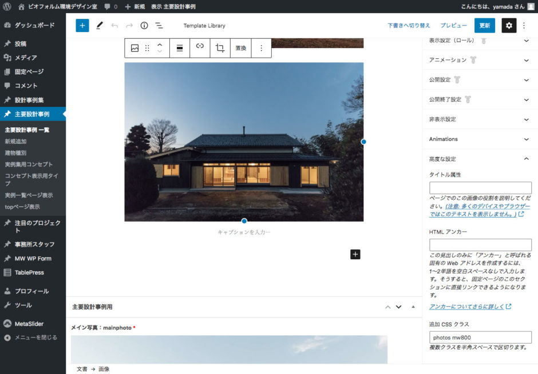Click the insert link icon on the image toolbar
The height and width of the screenshot is (374, 538).
tap(200, 46)
